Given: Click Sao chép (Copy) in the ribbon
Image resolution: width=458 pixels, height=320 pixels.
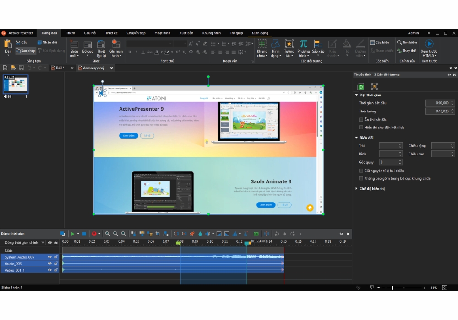Looking at the screenshot, I should [26, 51].
